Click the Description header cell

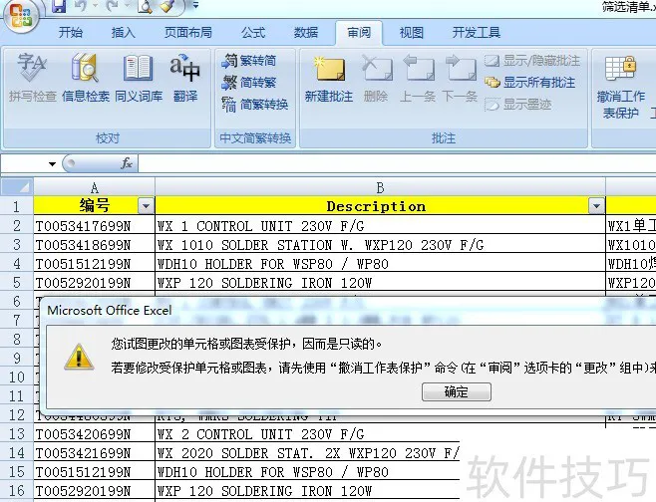380,206
